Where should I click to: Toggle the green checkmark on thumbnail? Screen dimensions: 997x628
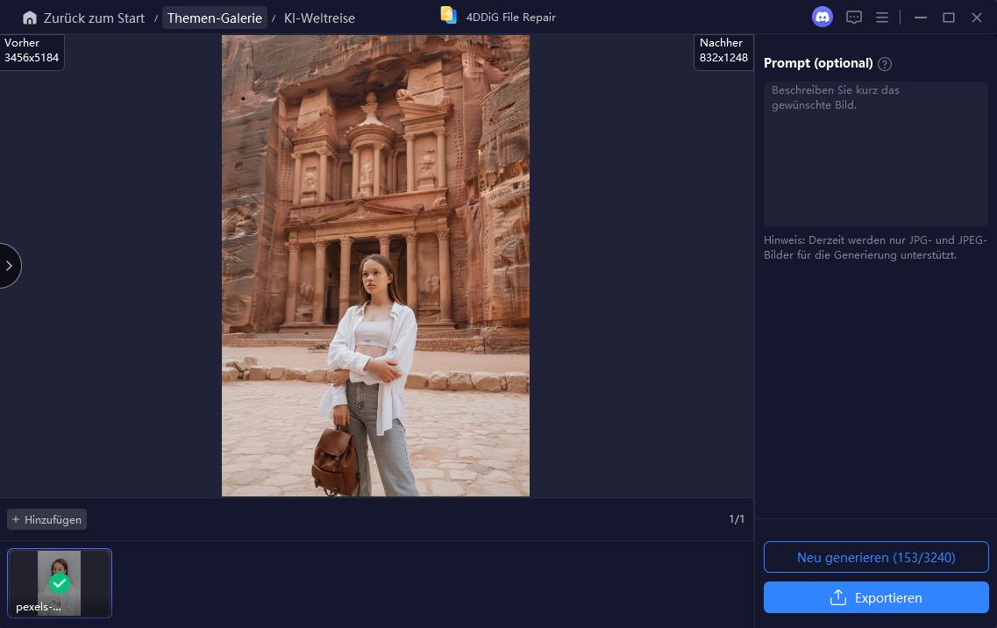point(60,582)
